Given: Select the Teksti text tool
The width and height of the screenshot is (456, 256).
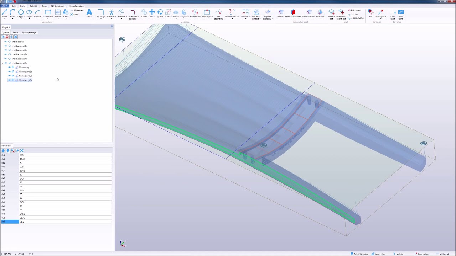Looking at the screenshot, I should [89, 14].
